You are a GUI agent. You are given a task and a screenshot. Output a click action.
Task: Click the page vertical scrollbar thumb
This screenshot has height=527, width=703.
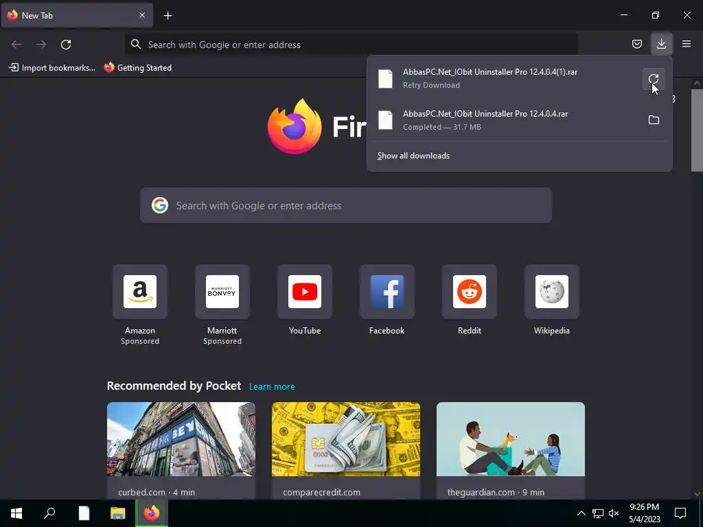click(697, 130)
